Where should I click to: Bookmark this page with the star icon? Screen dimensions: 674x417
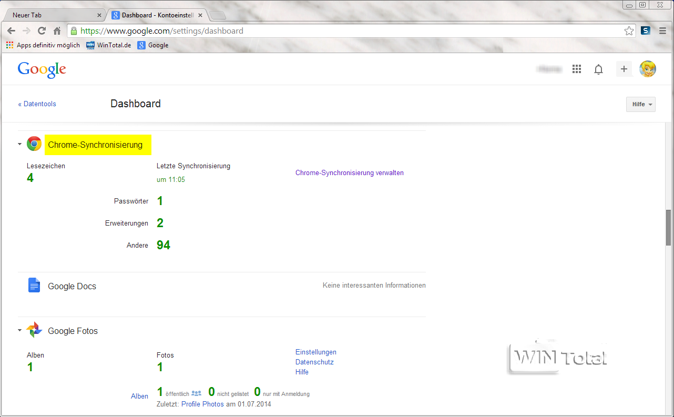(x=629, y=31)
